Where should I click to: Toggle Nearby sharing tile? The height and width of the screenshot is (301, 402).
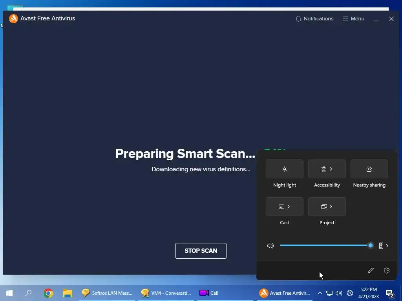coord(369,169)
